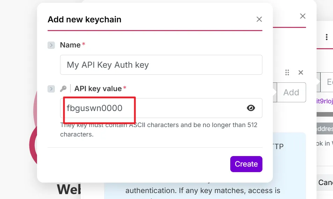Click into the API key value input
Image resolution: width=333 pixels, height=199 pixels.
[154, 108]
